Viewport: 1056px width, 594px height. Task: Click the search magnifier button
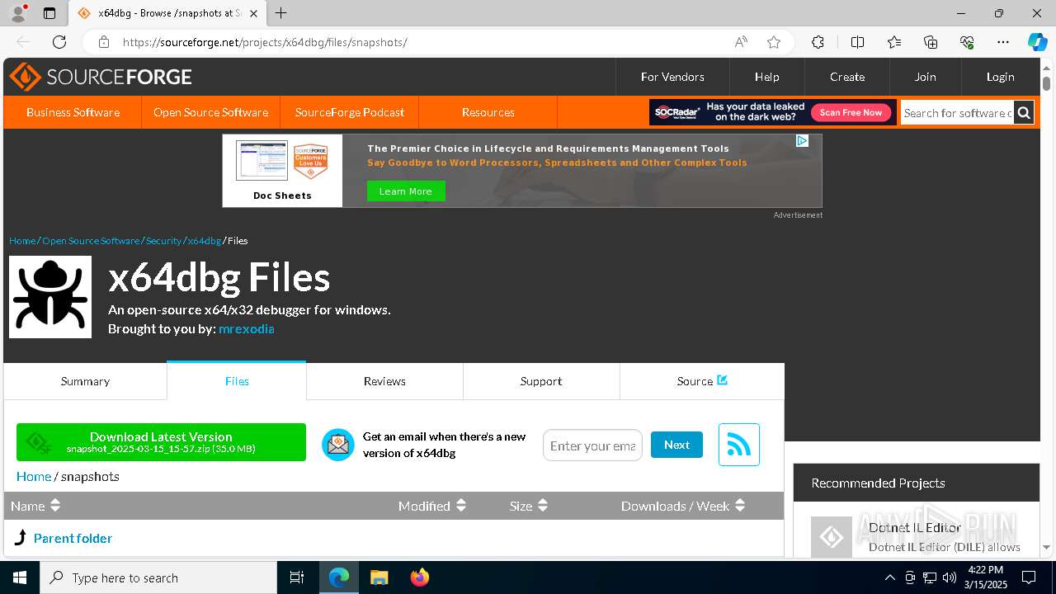(1024, 113)
